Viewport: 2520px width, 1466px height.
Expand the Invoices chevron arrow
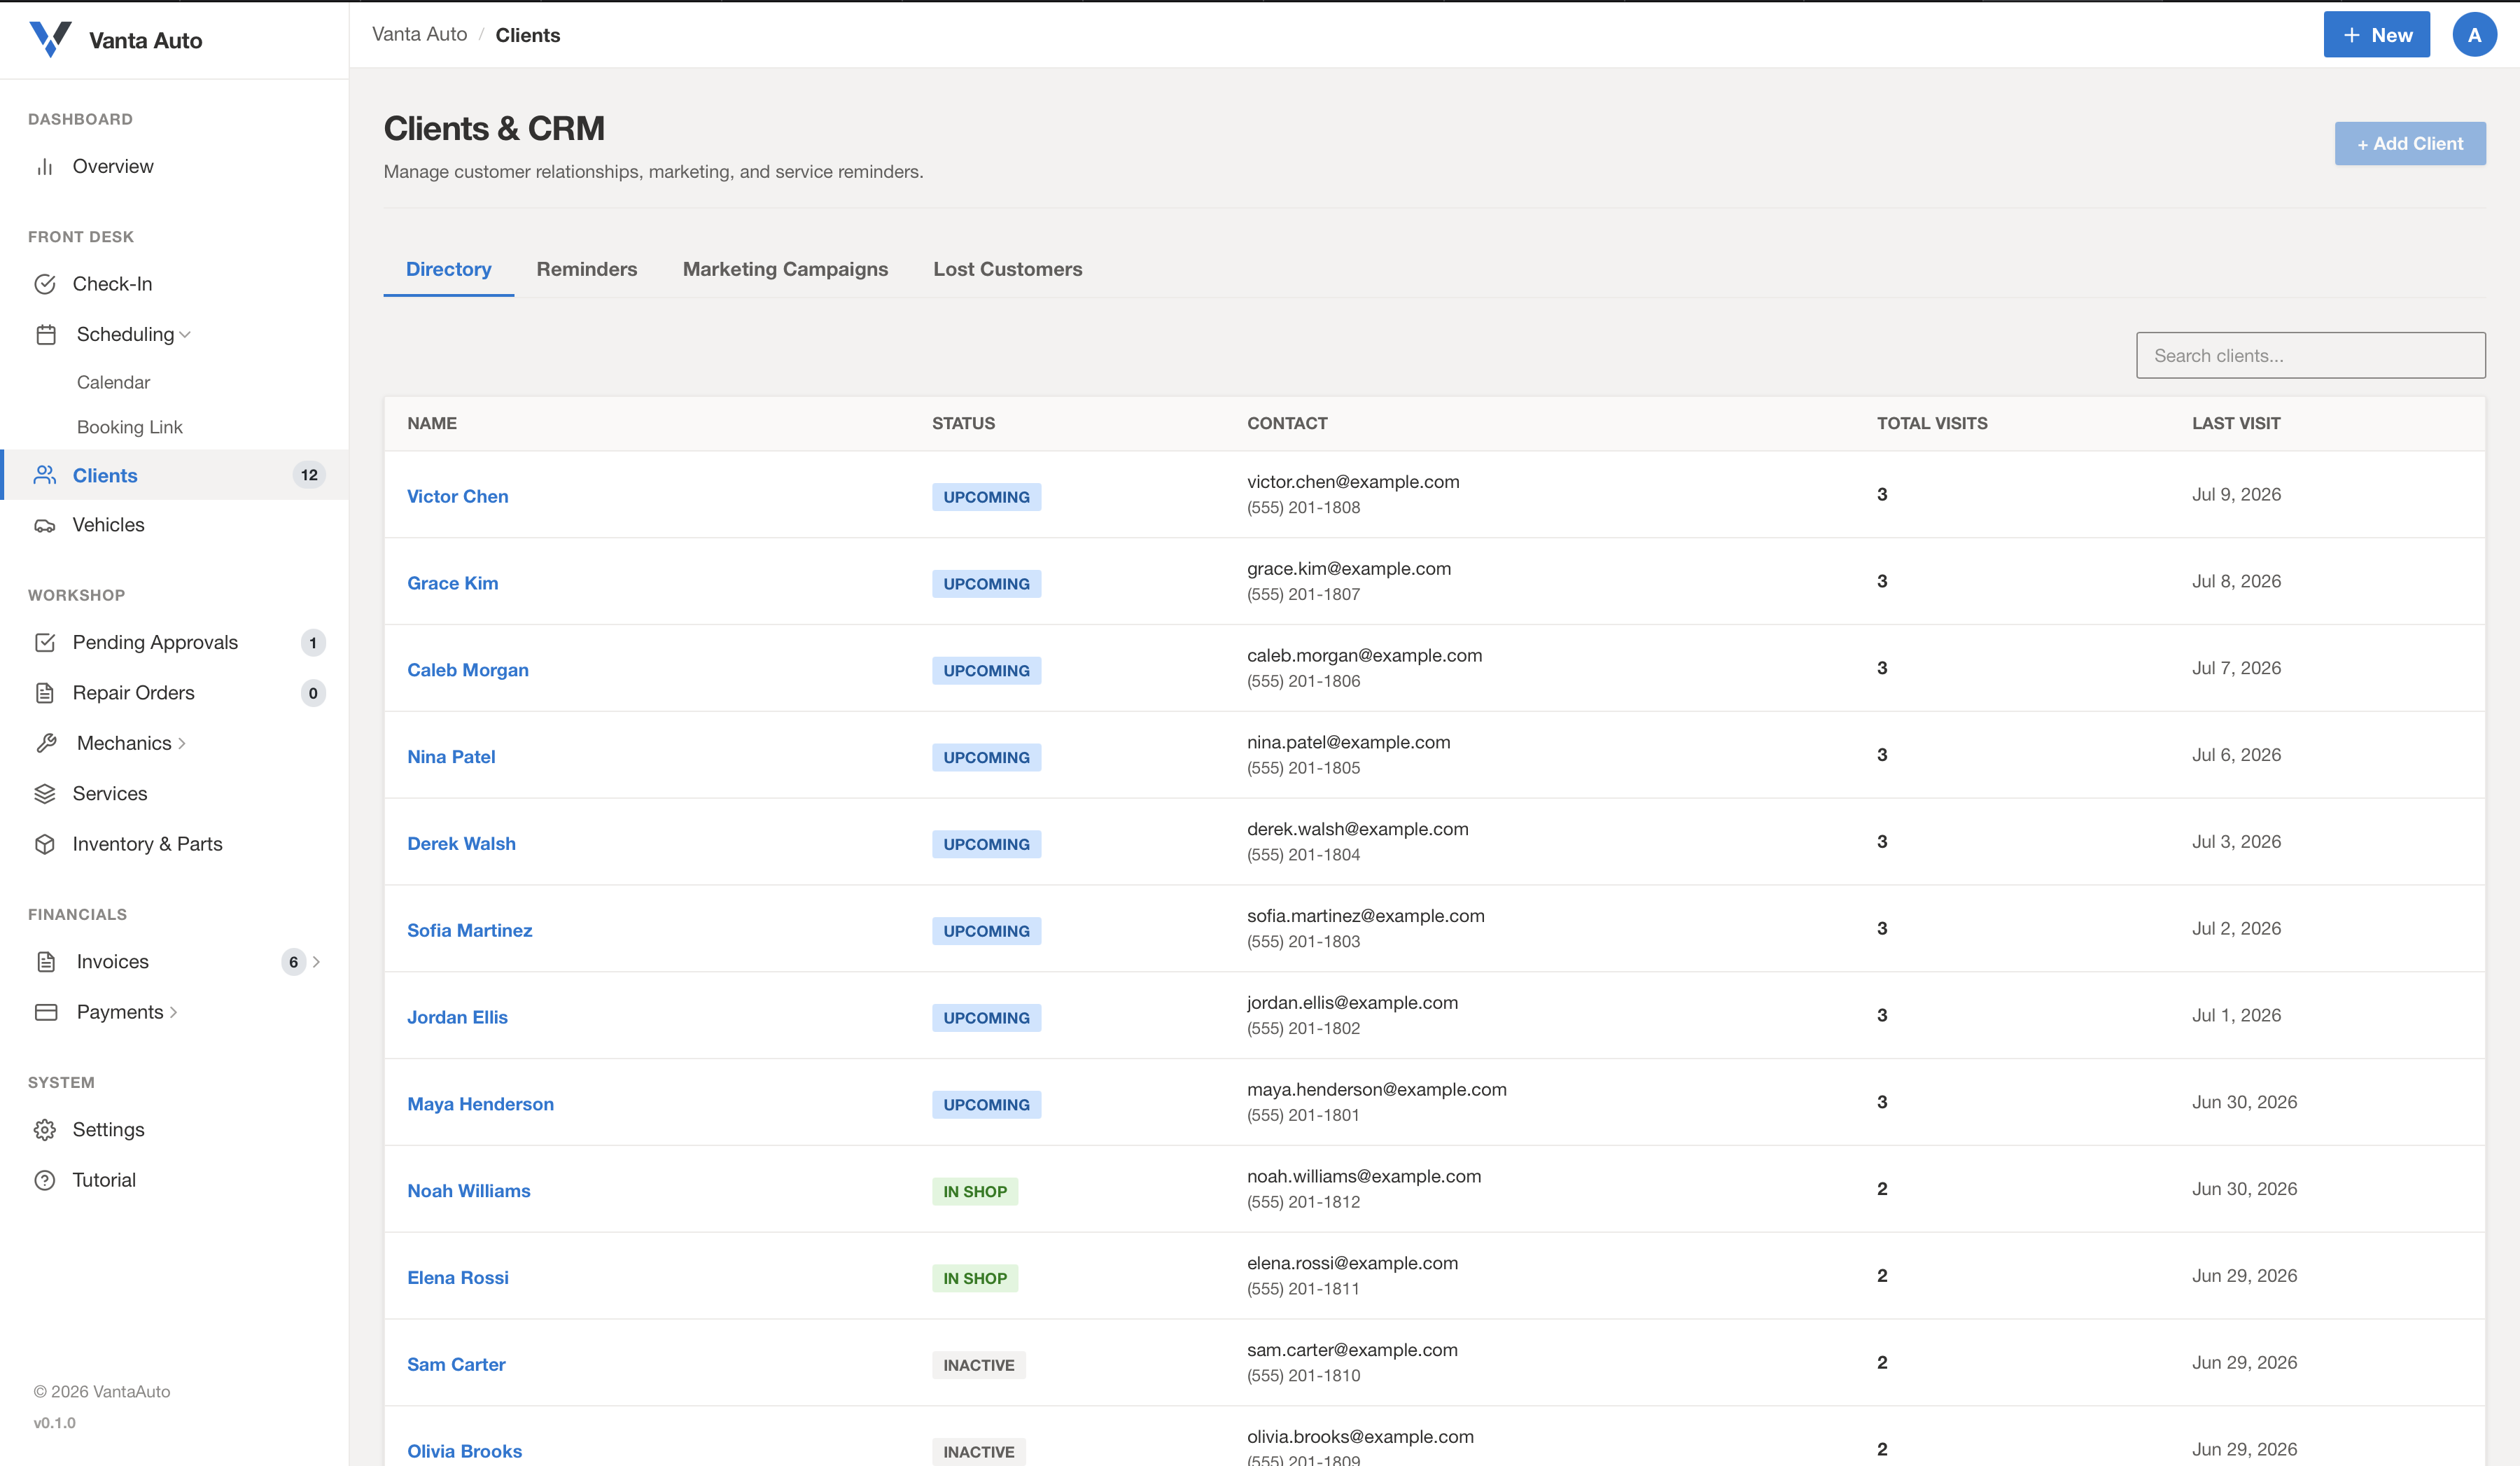click(x=316, y=962)
